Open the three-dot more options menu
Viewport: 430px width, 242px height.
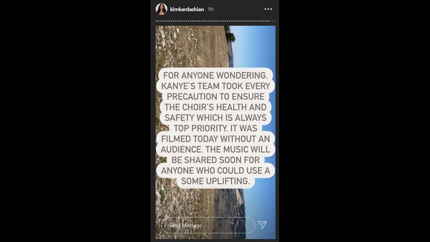[268, 9]
